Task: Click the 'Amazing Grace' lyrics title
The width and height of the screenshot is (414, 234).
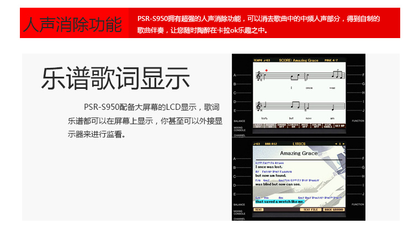Action: (x=299, y=153)
